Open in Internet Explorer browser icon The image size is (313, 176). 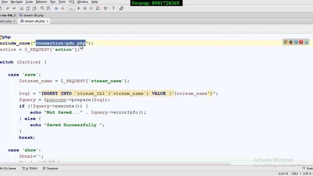(x=306, y=42)
